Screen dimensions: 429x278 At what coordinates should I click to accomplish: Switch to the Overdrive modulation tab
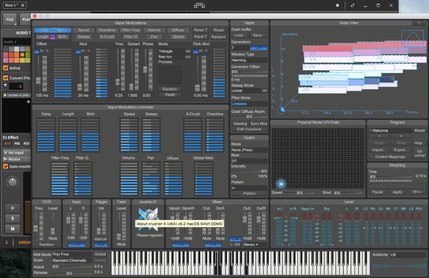[x=107, y=30]
